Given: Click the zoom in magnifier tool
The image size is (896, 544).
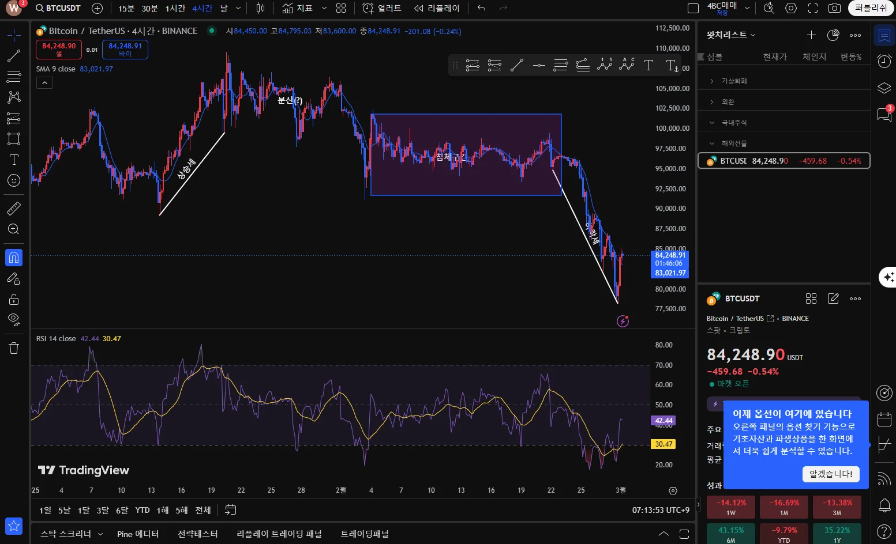Looking at the screenshot, I should pyautogui.click(x=14, y=229).
